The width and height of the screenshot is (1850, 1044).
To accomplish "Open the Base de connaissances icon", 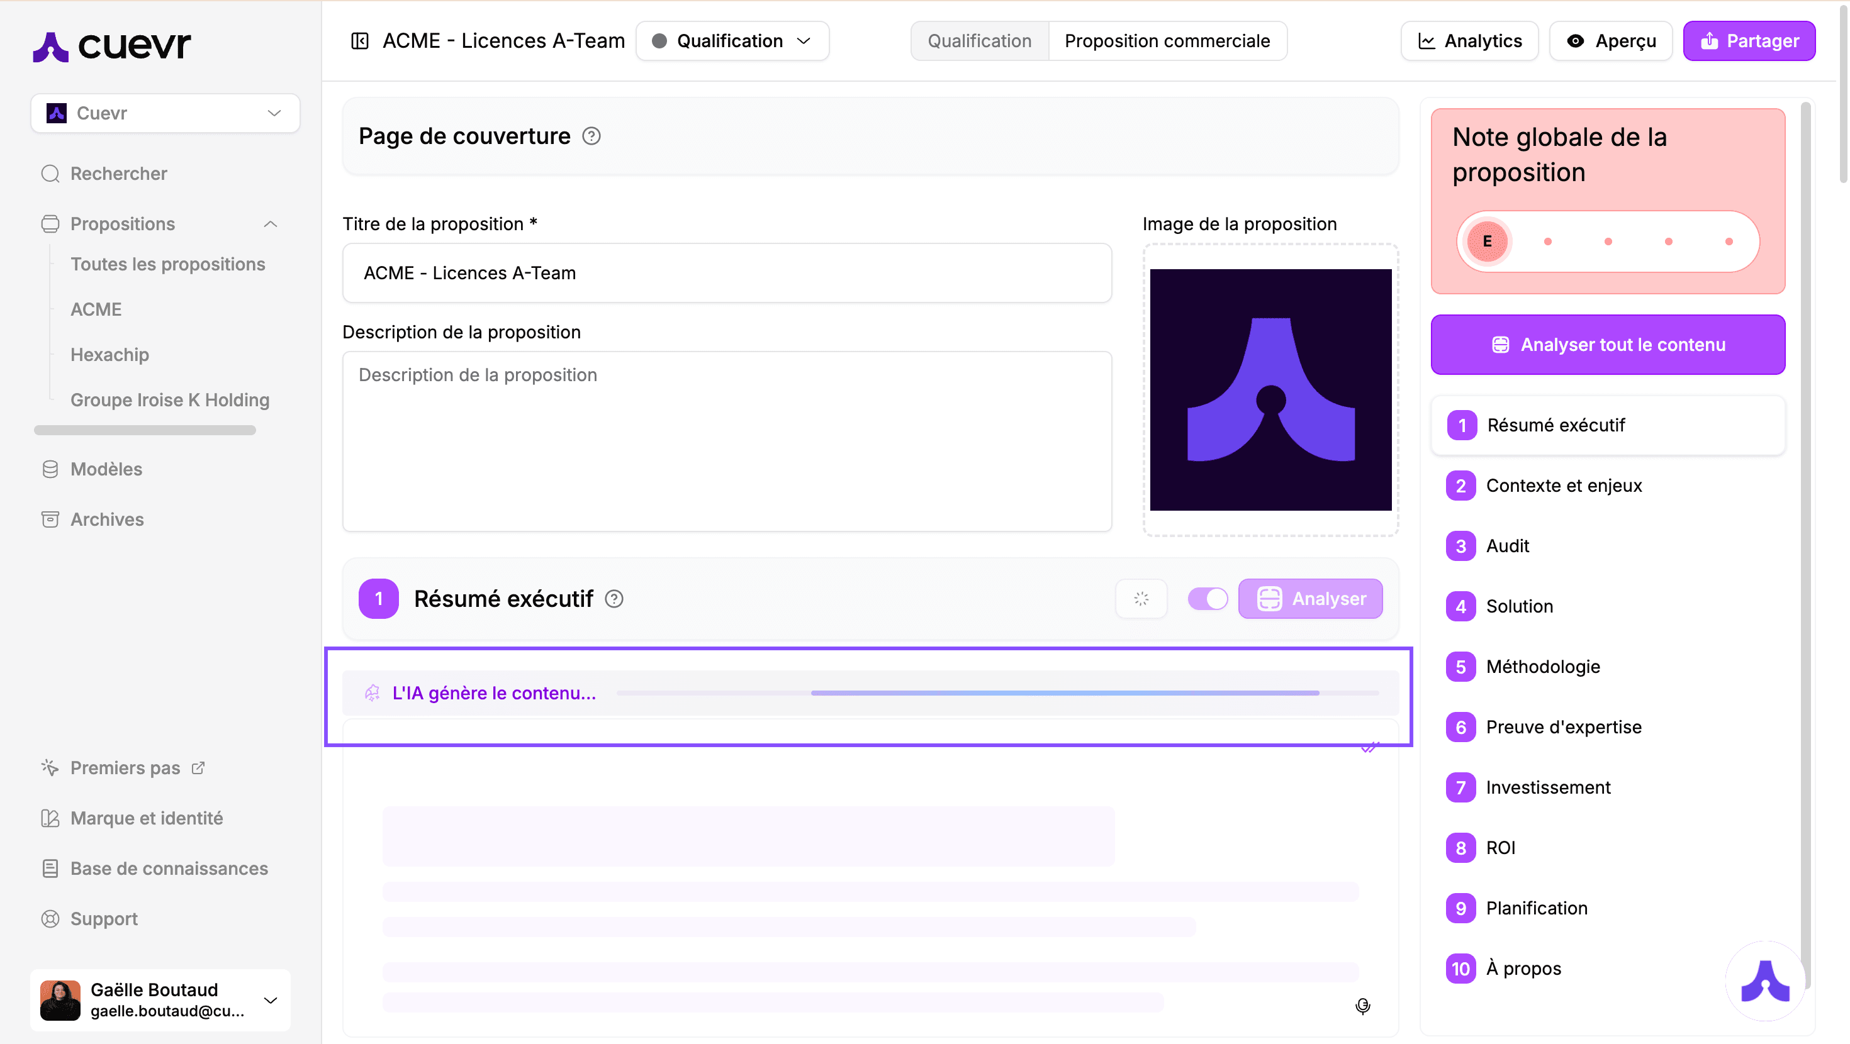I will [x=50, y=868].
